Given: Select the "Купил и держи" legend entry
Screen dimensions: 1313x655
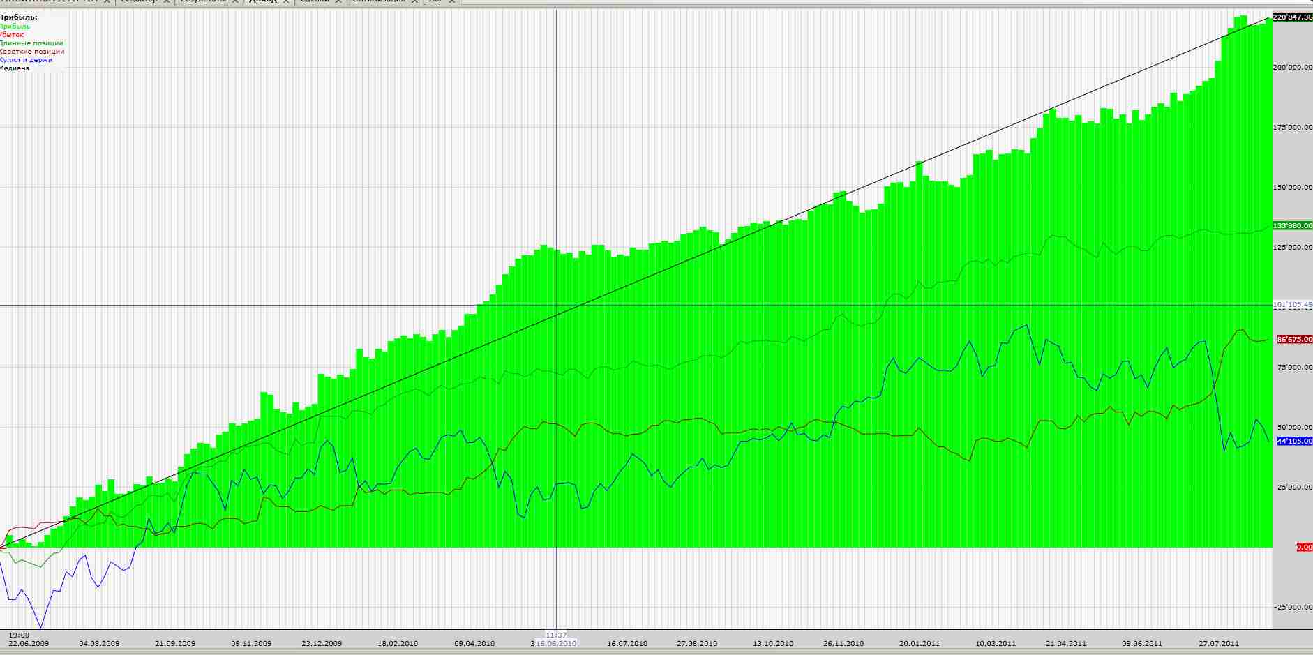Looking at the screenshot, I should pos(26,60).
